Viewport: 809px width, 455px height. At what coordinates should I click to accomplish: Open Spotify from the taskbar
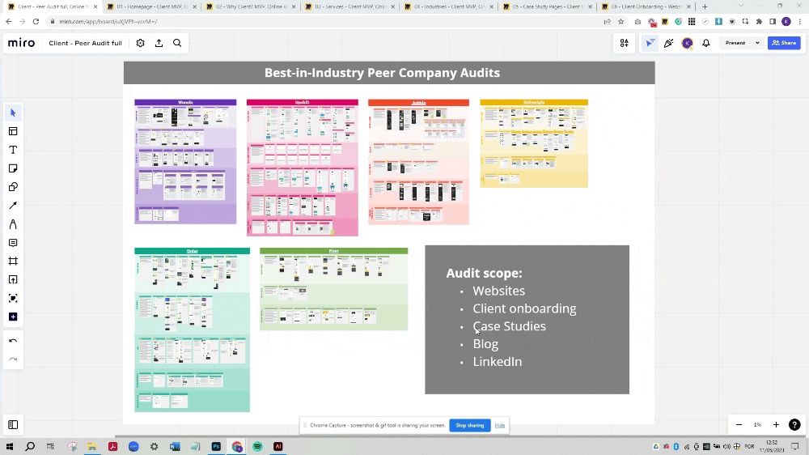[257, 446]
